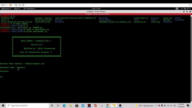The height and width of the screenshot is (108, 192).
Task: Click the Windows search box
Action: 28,105
